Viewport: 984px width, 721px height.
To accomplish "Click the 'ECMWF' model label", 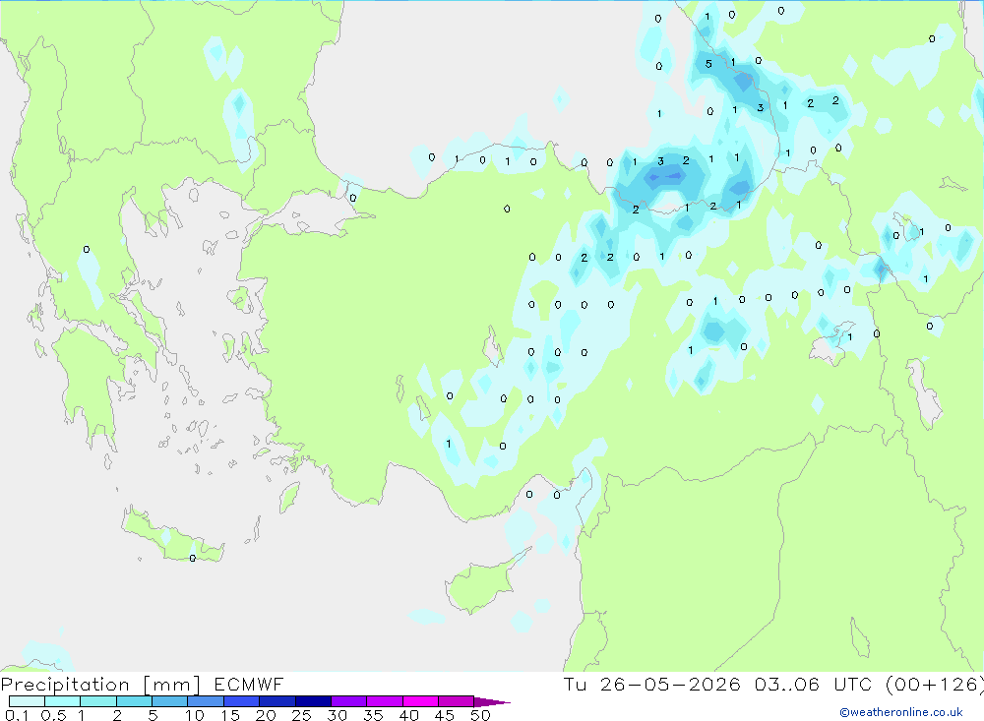I will (249, 684).
